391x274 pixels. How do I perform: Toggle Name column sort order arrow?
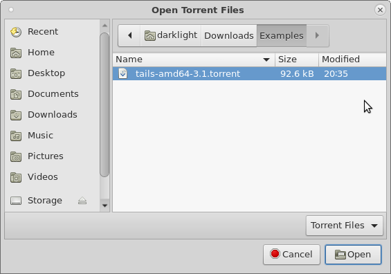(266, 60)
